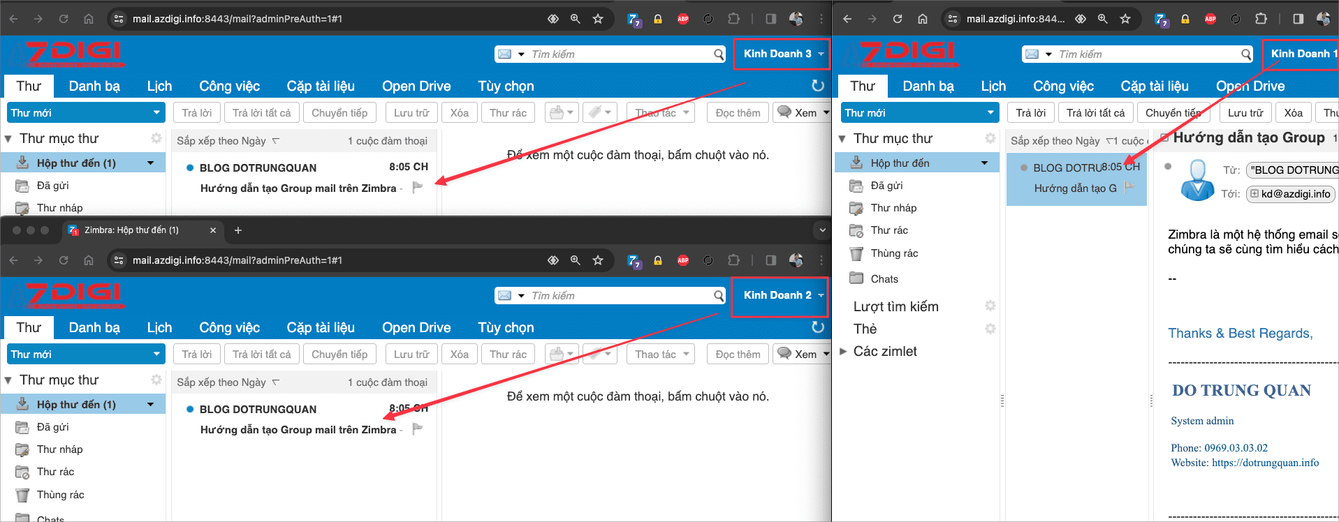The height and width of the screenshot is (522, 1339).
Task: Click the tag icon in Kinh Doanh 2 toolbar
Action: tap(594, 355)
